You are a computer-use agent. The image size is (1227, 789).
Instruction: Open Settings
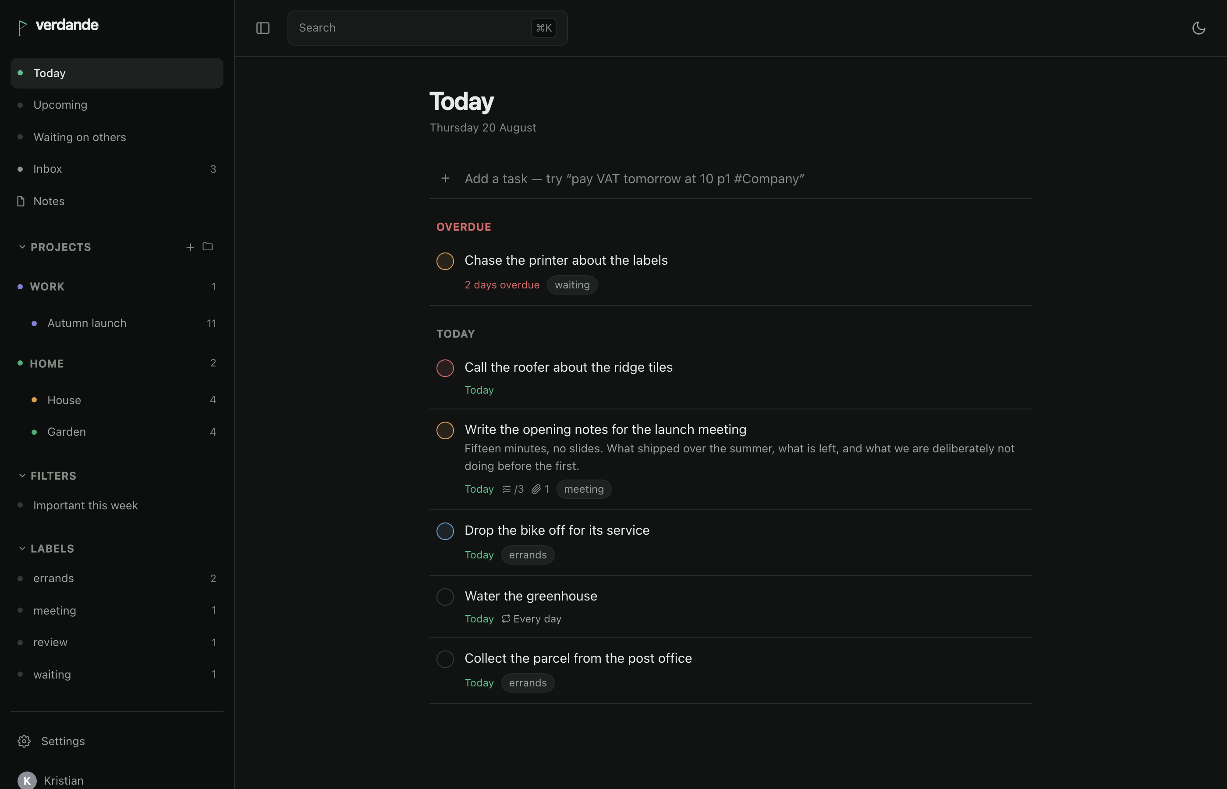[117, 741]
